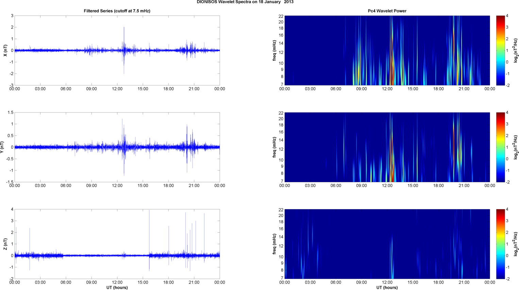The width and height of the screenshot is (519, 290).
Task: Select the 'Filtered Series (cutoff at 7.5 mHz)' heading
Action: click(117, 11)
